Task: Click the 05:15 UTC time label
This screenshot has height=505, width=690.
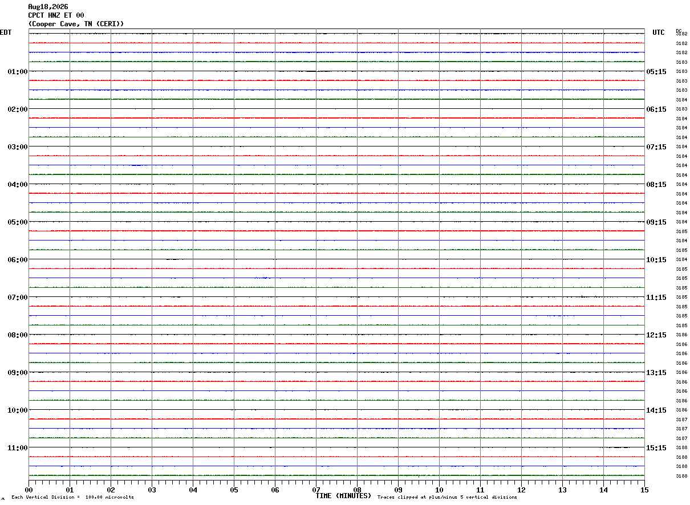Action: pos(656,72)
